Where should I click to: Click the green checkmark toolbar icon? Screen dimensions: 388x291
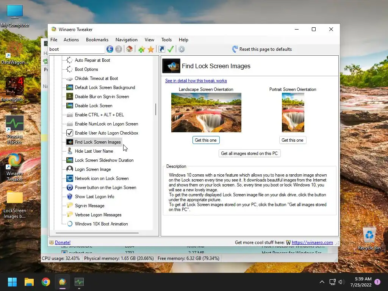point(171,49)
